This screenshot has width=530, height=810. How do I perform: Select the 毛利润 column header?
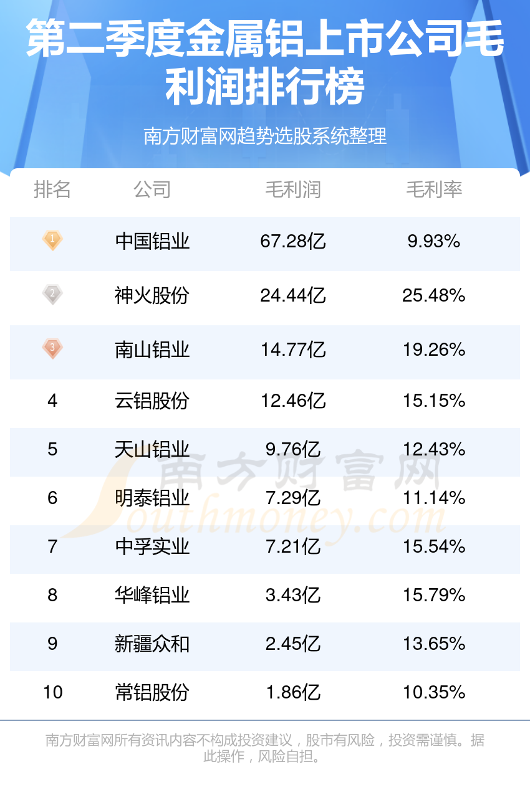point(293,189)
